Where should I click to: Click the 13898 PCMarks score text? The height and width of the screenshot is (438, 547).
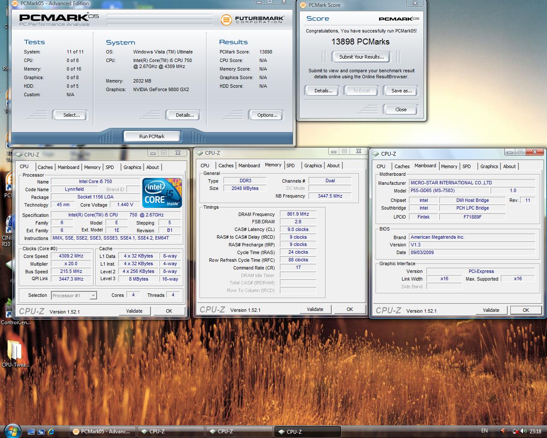coord(360,42)
